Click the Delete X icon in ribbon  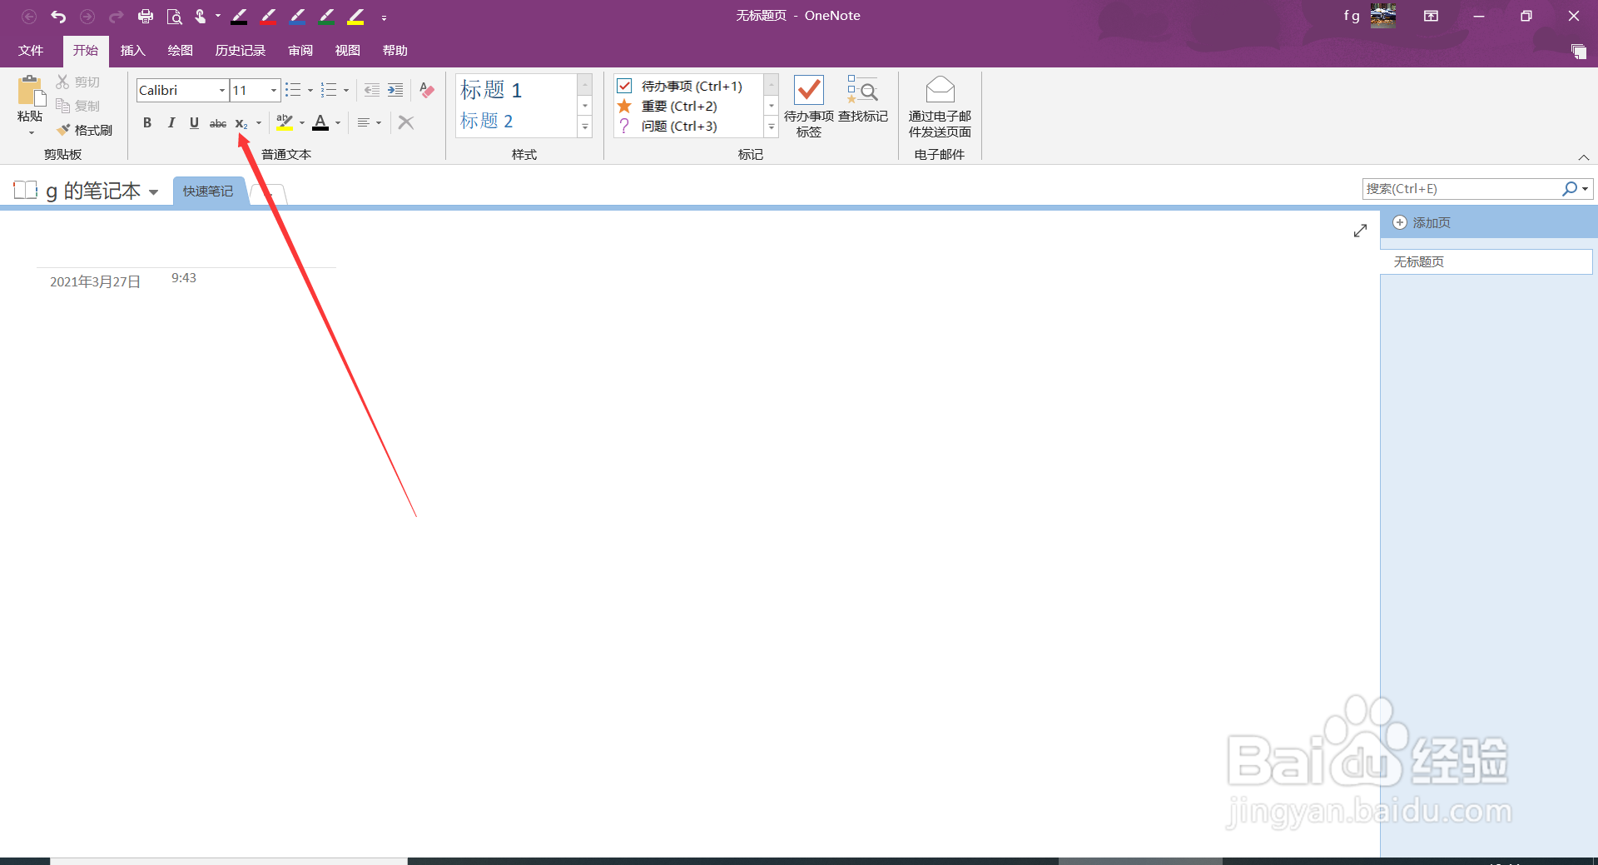(406, 122)
